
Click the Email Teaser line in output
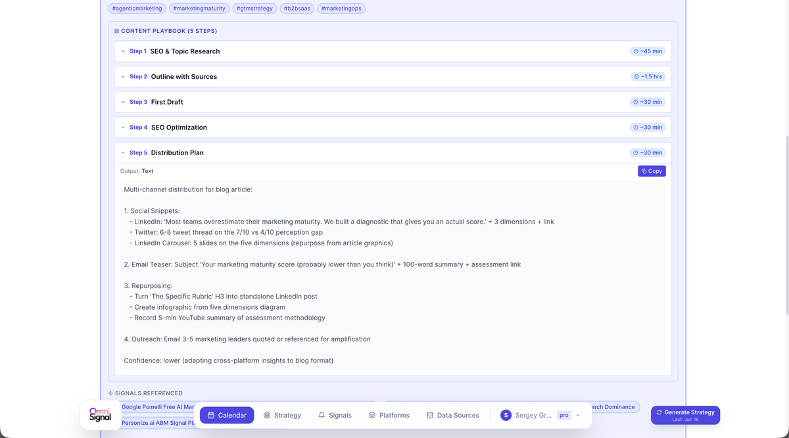pyautogui.click(x=322, y=264)
